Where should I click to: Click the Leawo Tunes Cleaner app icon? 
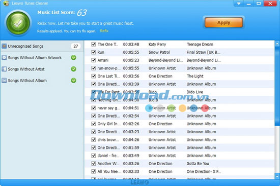pyautogui.click(x=6, y=3)
